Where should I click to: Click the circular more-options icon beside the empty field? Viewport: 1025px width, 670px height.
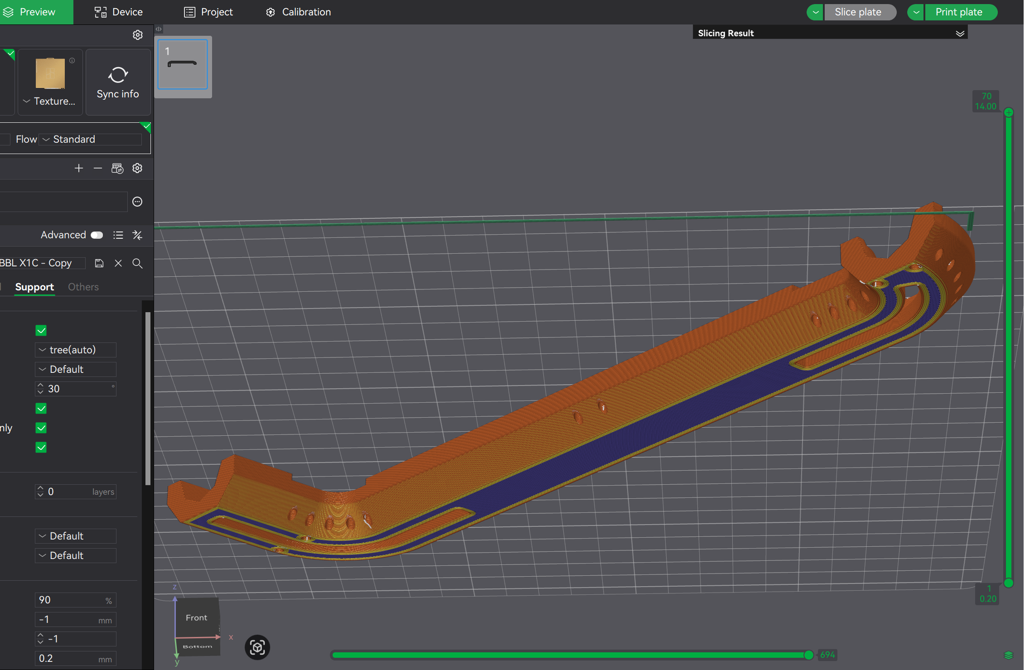pos(137,202)
